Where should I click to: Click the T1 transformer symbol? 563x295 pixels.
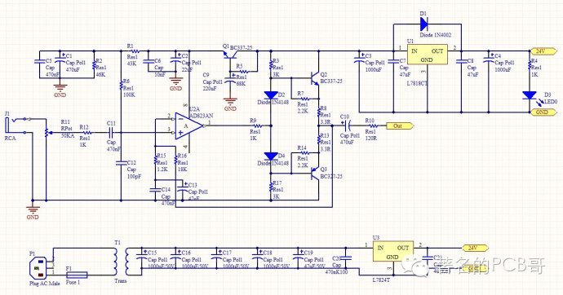[x=122, y=262]
